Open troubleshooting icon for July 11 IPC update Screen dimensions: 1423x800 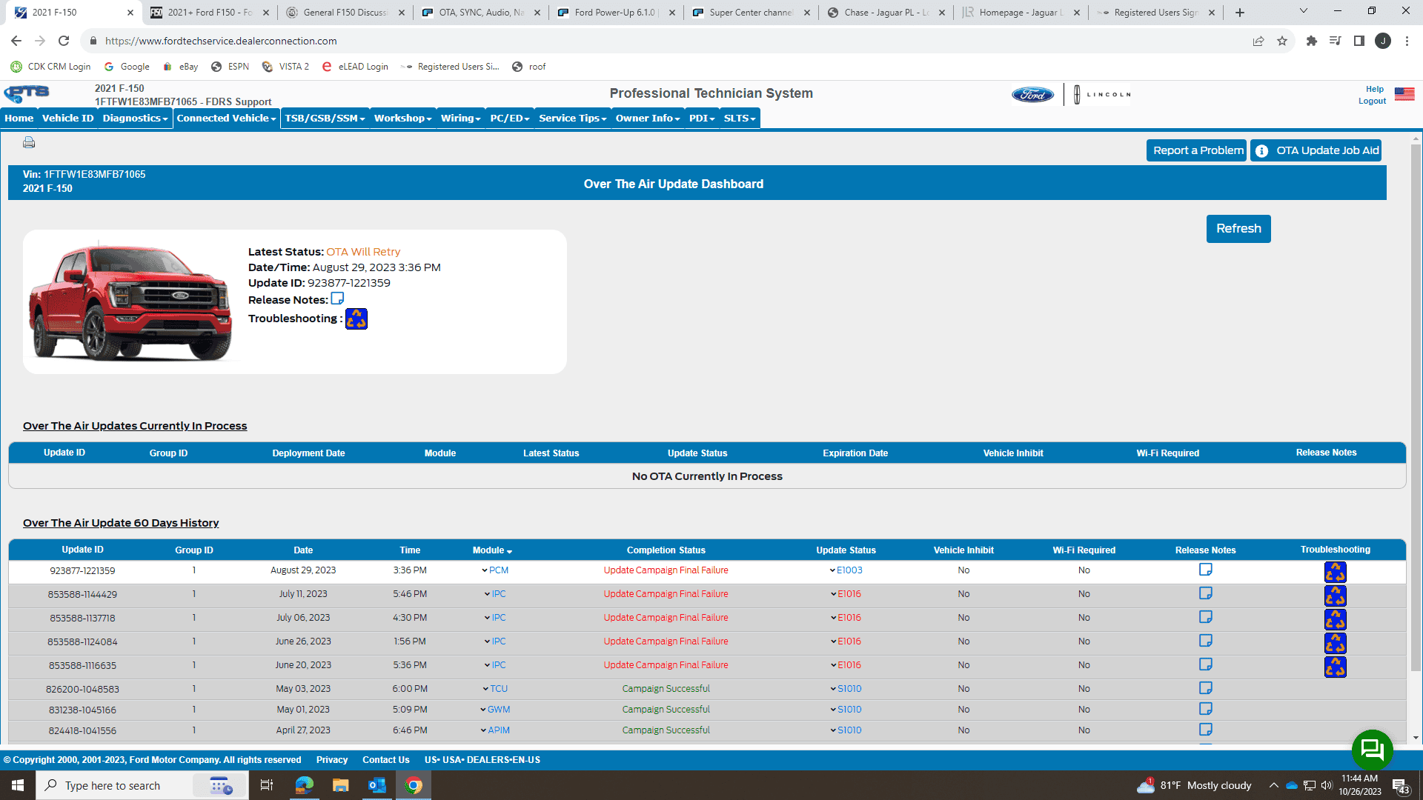pyautogui.click(x=1335, y=595)
